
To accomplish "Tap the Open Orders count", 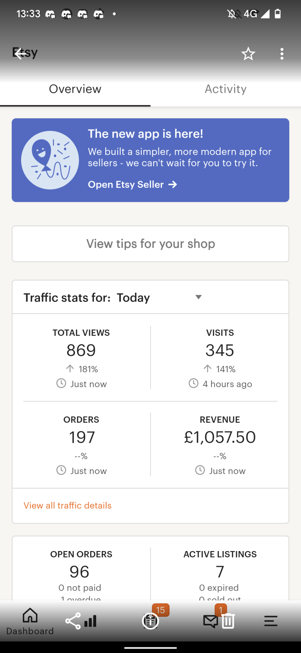I will (x=79, y=571).
